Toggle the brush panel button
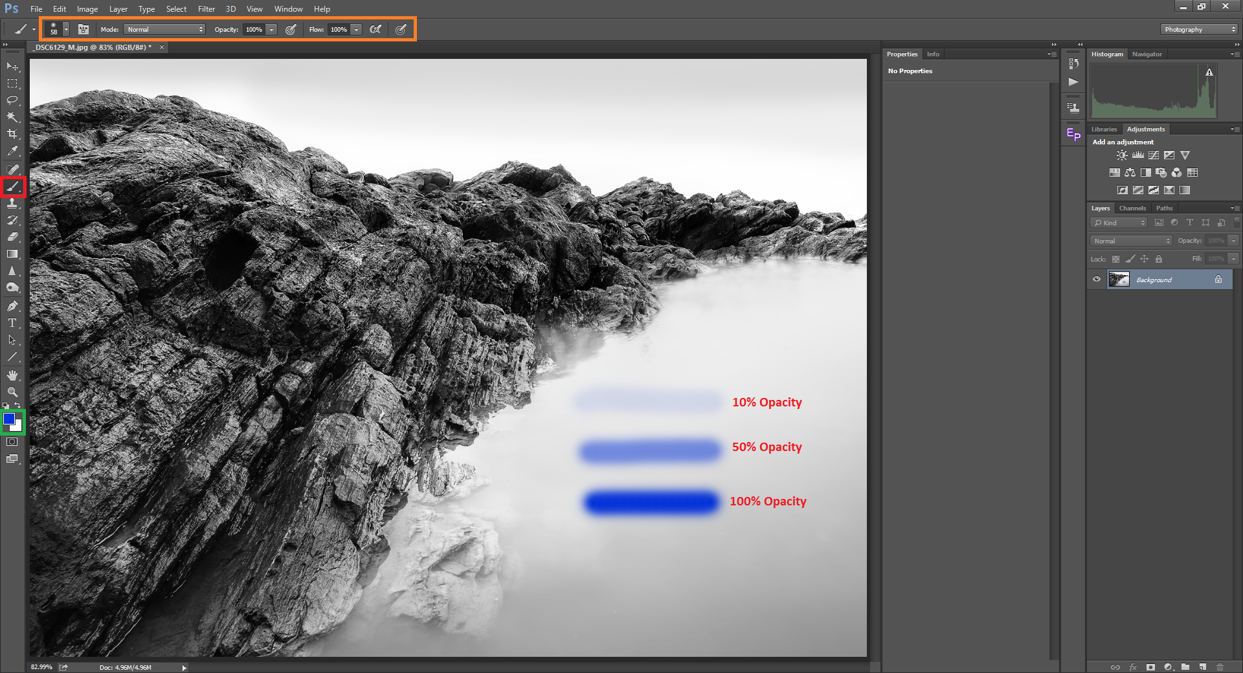This screenshot has width=1243, height=673. [x=84, y=29]
